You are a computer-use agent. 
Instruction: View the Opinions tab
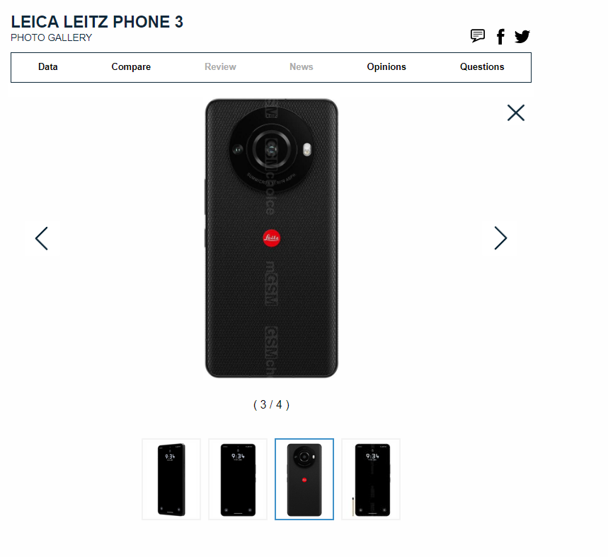pyautogui.click(x=386, y=66)
